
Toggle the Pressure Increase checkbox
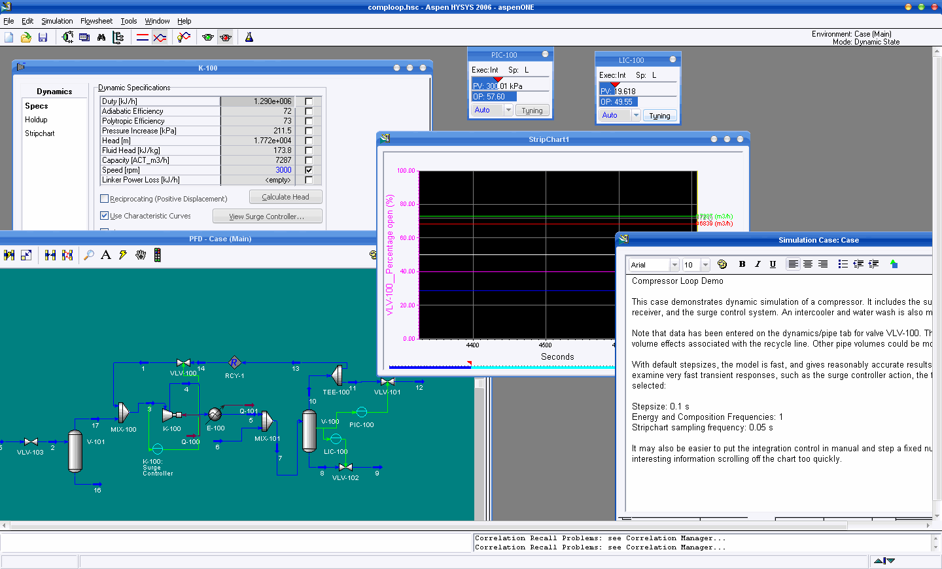(x=309, y=131)
